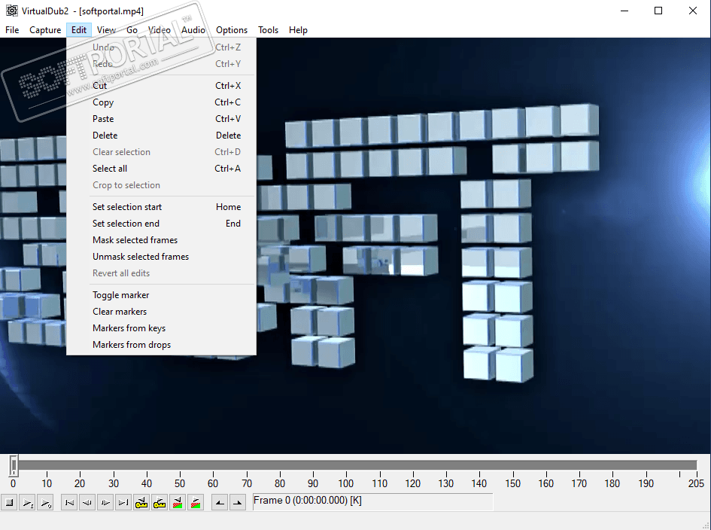Open the Go menu

coord(132,30)
